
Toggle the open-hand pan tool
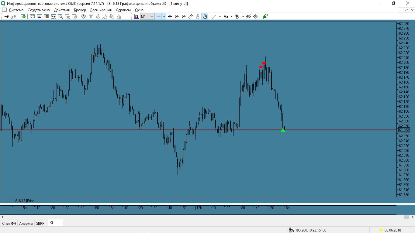tap(205, 16)
